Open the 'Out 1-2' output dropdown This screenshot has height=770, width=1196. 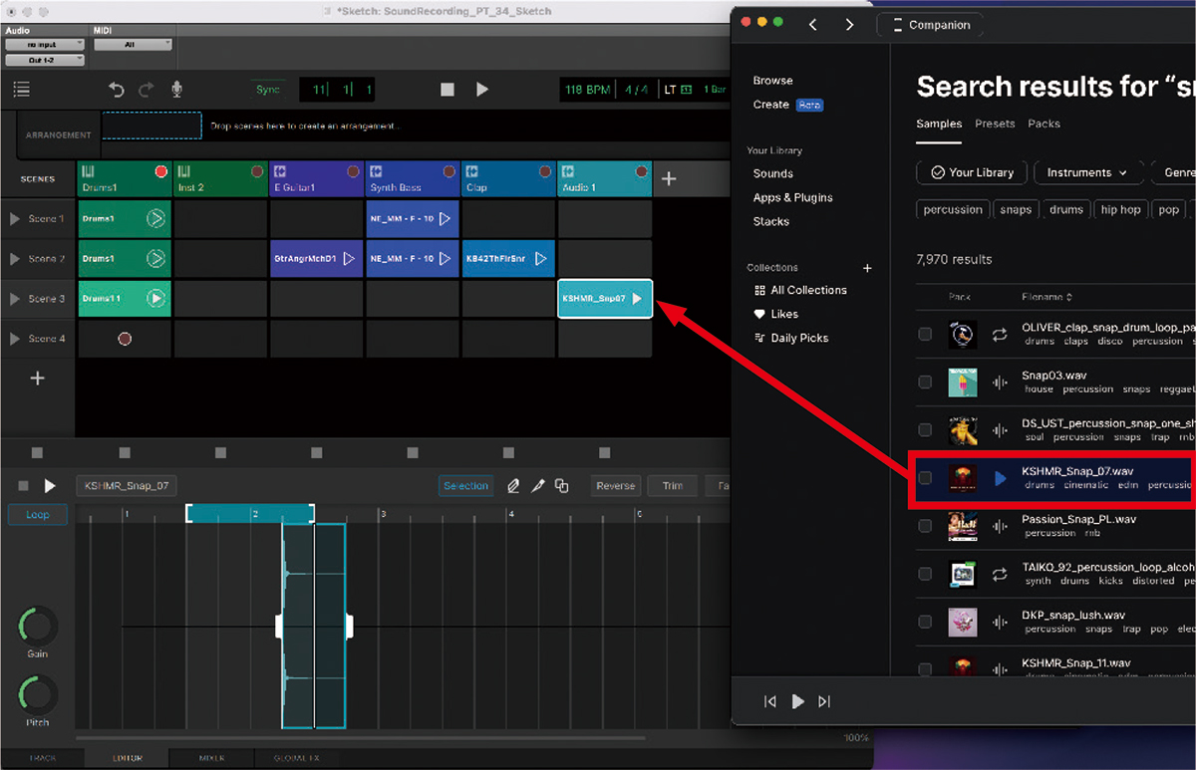coord(45,61)
